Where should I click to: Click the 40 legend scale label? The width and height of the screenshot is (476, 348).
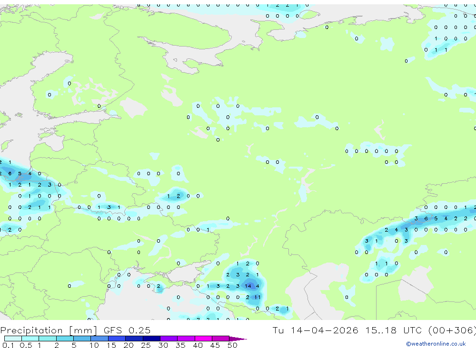point(198,345)
